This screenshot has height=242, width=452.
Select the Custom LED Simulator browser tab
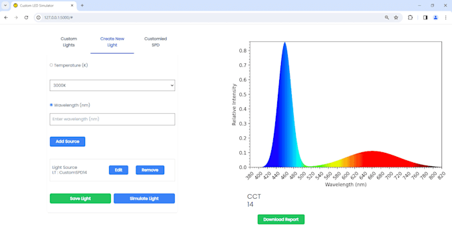(x=43, y=5)
